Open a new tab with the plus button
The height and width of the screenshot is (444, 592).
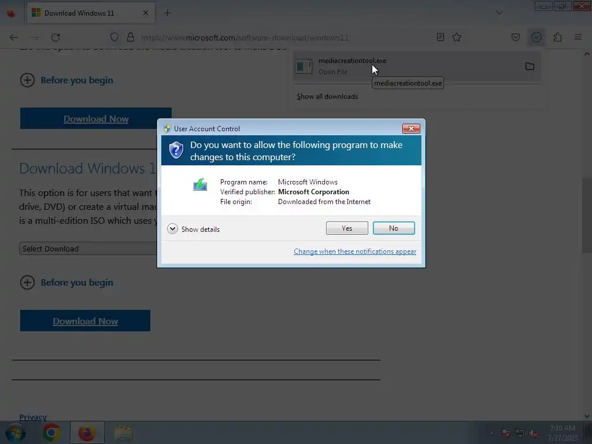(167, 13)
